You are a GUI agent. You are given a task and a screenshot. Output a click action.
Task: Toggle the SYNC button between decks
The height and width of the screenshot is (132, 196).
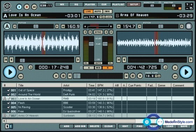click(x=98, y=32)
